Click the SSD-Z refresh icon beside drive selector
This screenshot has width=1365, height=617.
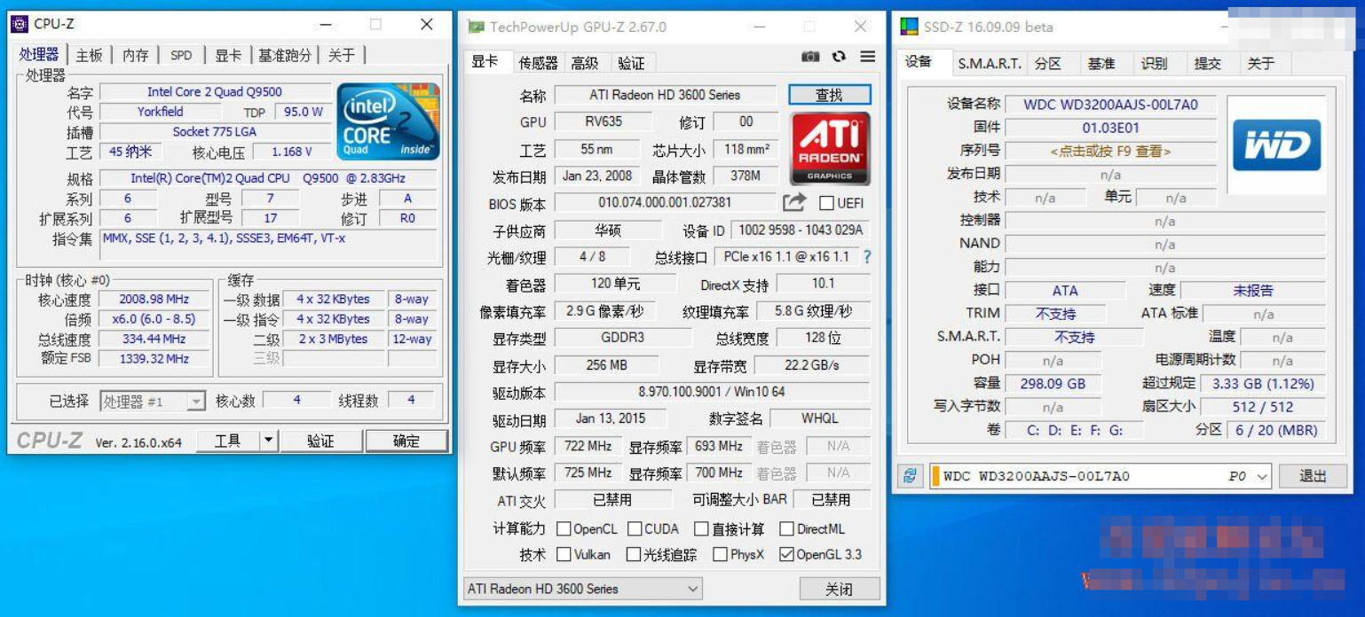click(x=910, y=476)
